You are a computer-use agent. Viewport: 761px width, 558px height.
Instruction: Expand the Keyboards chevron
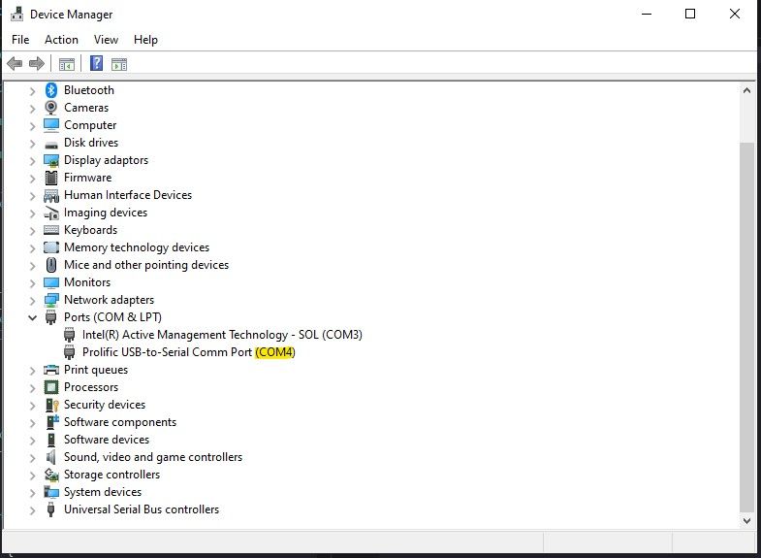coord(32,231)
